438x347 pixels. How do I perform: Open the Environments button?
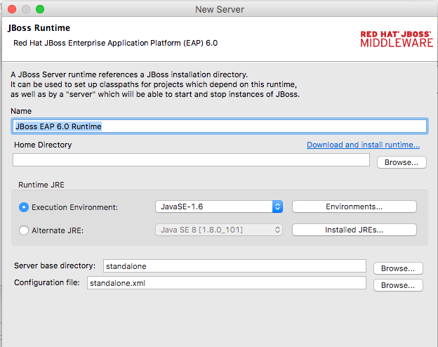354,207
